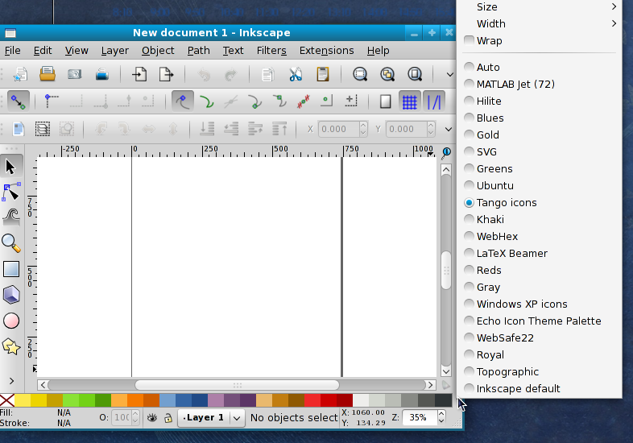The height and width of the screenshot is (443, 633).
Task: Increase the opacity stepper
Action: pyautogui.click(x=135, y=413)
